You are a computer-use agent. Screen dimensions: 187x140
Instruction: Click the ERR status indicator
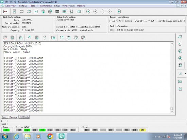(x=73, y=130)
